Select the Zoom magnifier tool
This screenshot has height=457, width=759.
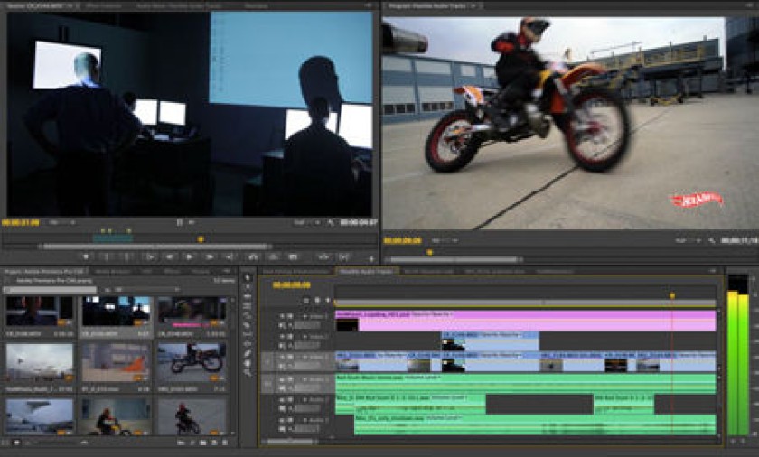click(x=248, y=373)
